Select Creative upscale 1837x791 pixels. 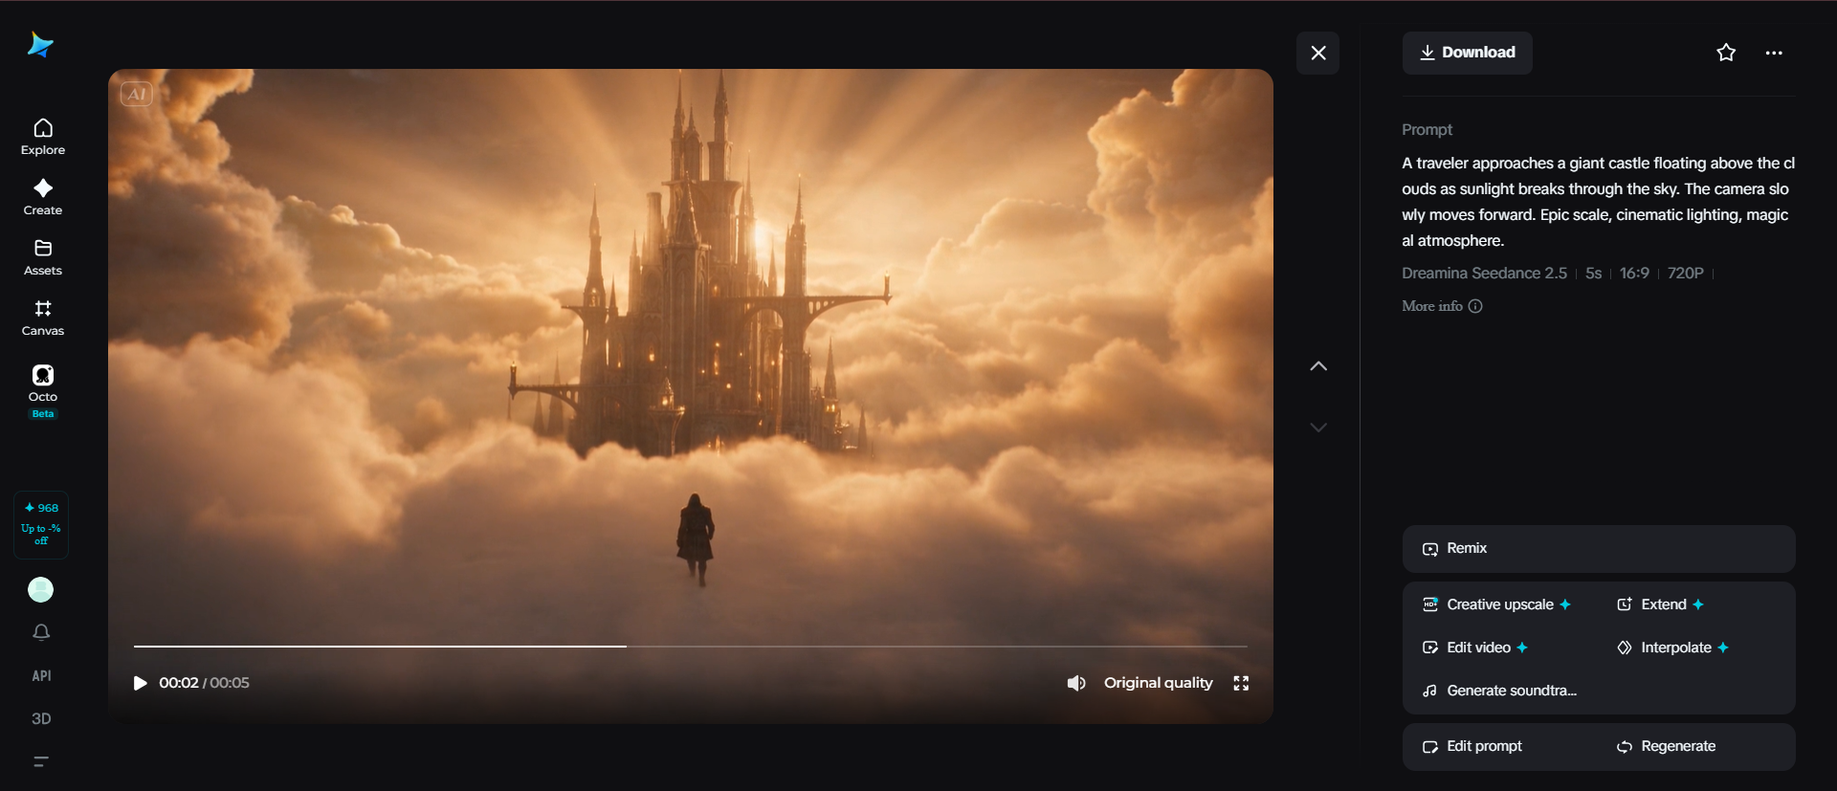pos(1497,604)
